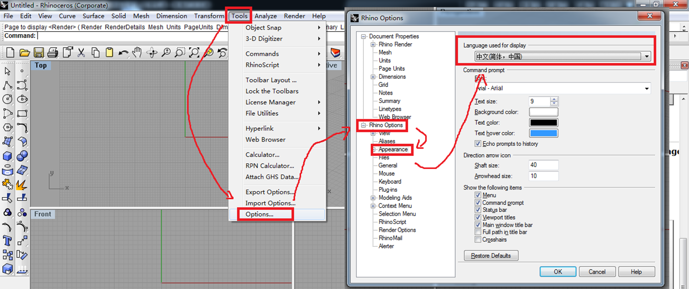Click the Zoom extents icon

tap(194, 52)
